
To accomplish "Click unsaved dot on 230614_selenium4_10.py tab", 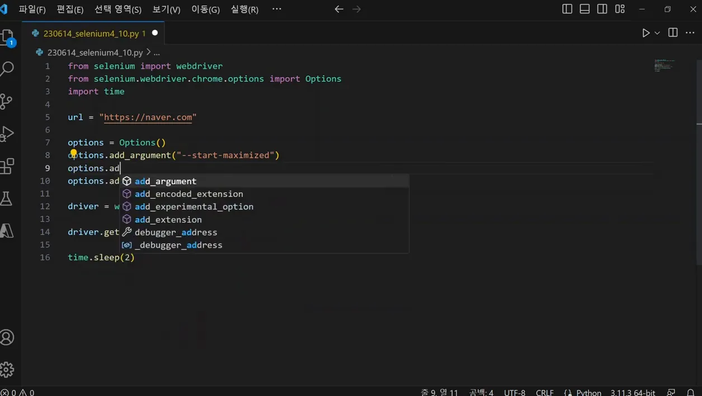I will (x=155, y=33).
